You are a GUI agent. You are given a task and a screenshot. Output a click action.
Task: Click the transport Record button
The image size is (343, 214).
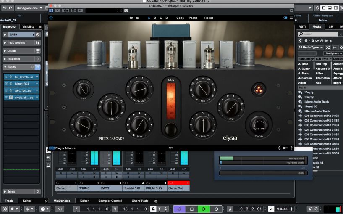[216, 209]
